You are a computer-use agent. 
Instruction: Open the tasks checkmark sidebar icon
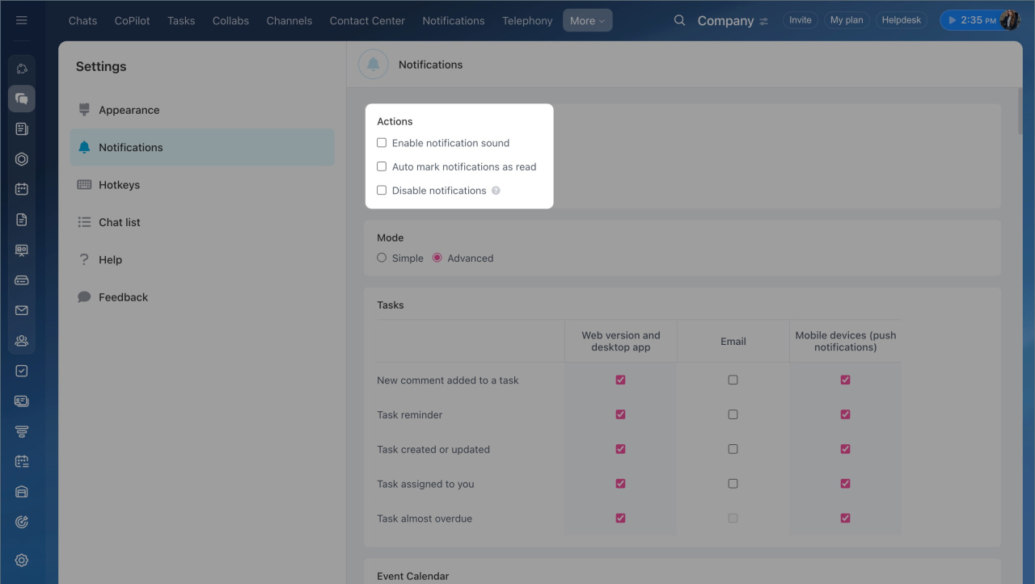click(x=22, y=371)
